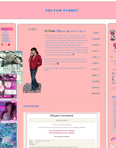Click the blue TV icon in right sidebar
This screenshot has width=116, height=148.
113,77
